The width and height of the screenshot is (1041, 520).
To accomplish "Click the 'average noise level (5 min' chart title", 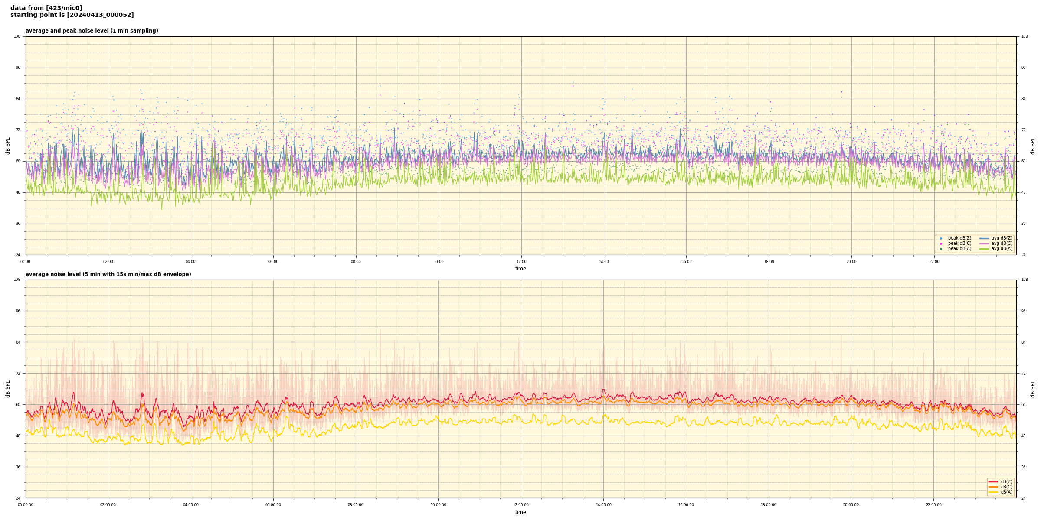I will (108, 274).
